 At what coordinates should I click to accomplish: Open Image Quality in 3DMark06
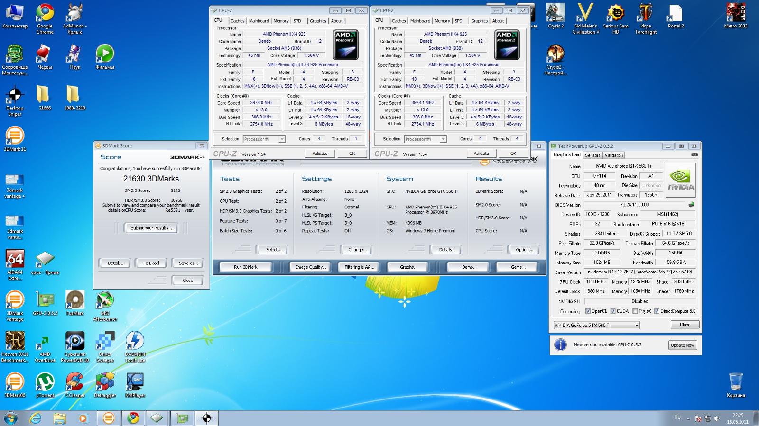[x=311, y=267]
